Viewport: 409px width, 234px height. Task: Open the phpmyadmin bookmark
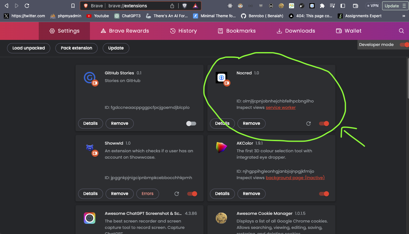tap(66, 16)
